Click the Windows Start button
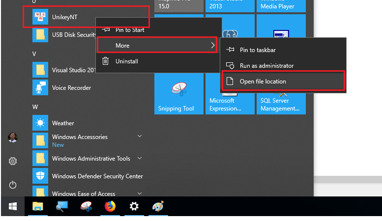Image resolution: width=382 pixels, height=221 pixels. 13,206
